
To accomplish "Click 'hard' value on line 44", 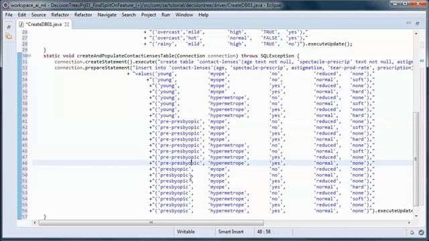I will click(358, 139).
